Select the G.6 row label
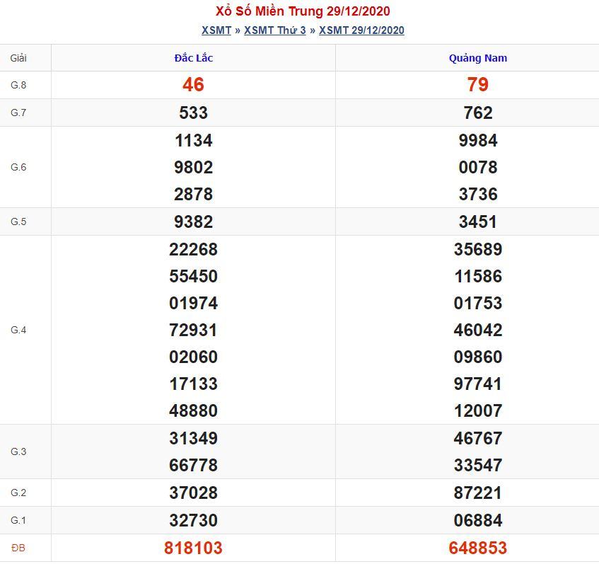The height and width of the screenshot is (564, 599). 18,167
